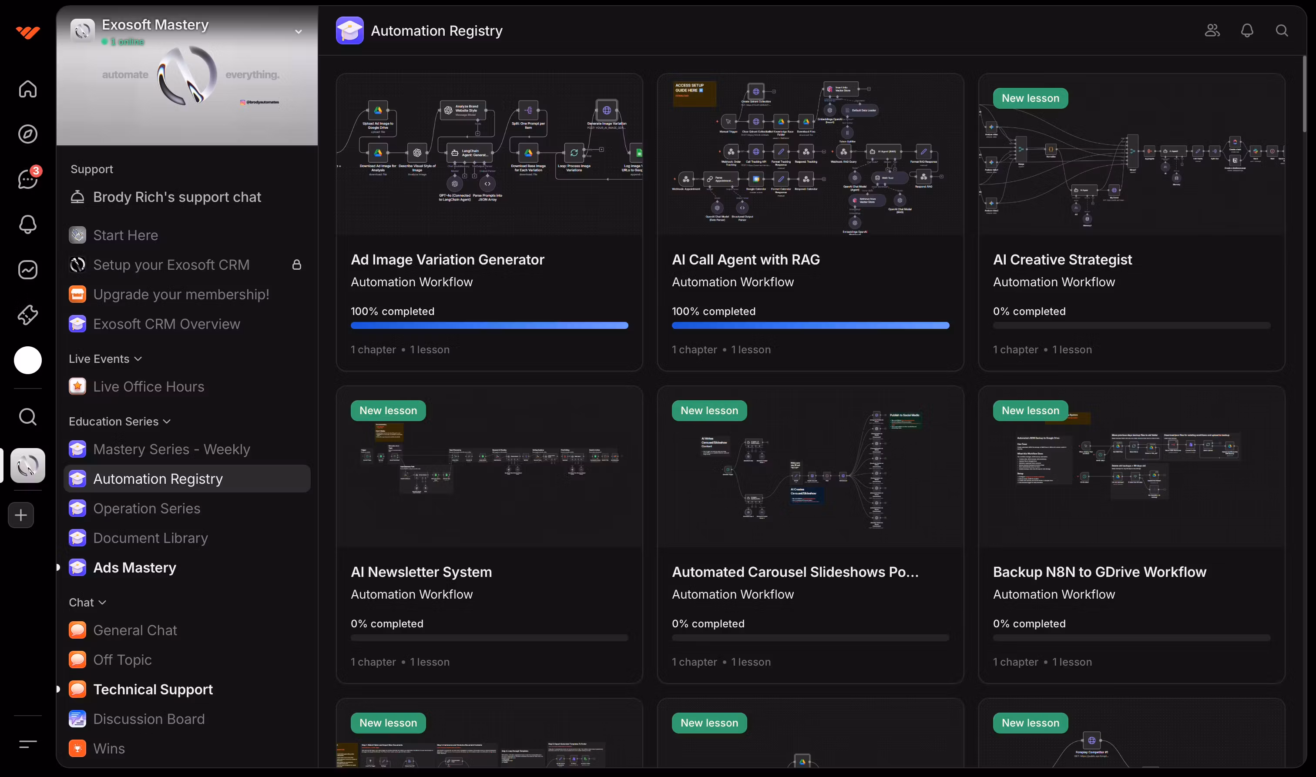Click the bottom collapse menu lines icon
Image resolution: width=1316 pixels, height=777 pixels.
click(x=28, y=744)
